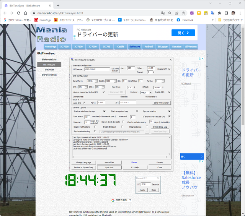This screenshot has height=216, width=245.
Task: Click the Change Language button
Action: pos(83,162)
